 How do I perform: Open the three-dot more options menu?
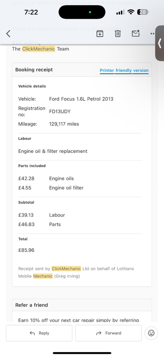(x=153, y=34)
